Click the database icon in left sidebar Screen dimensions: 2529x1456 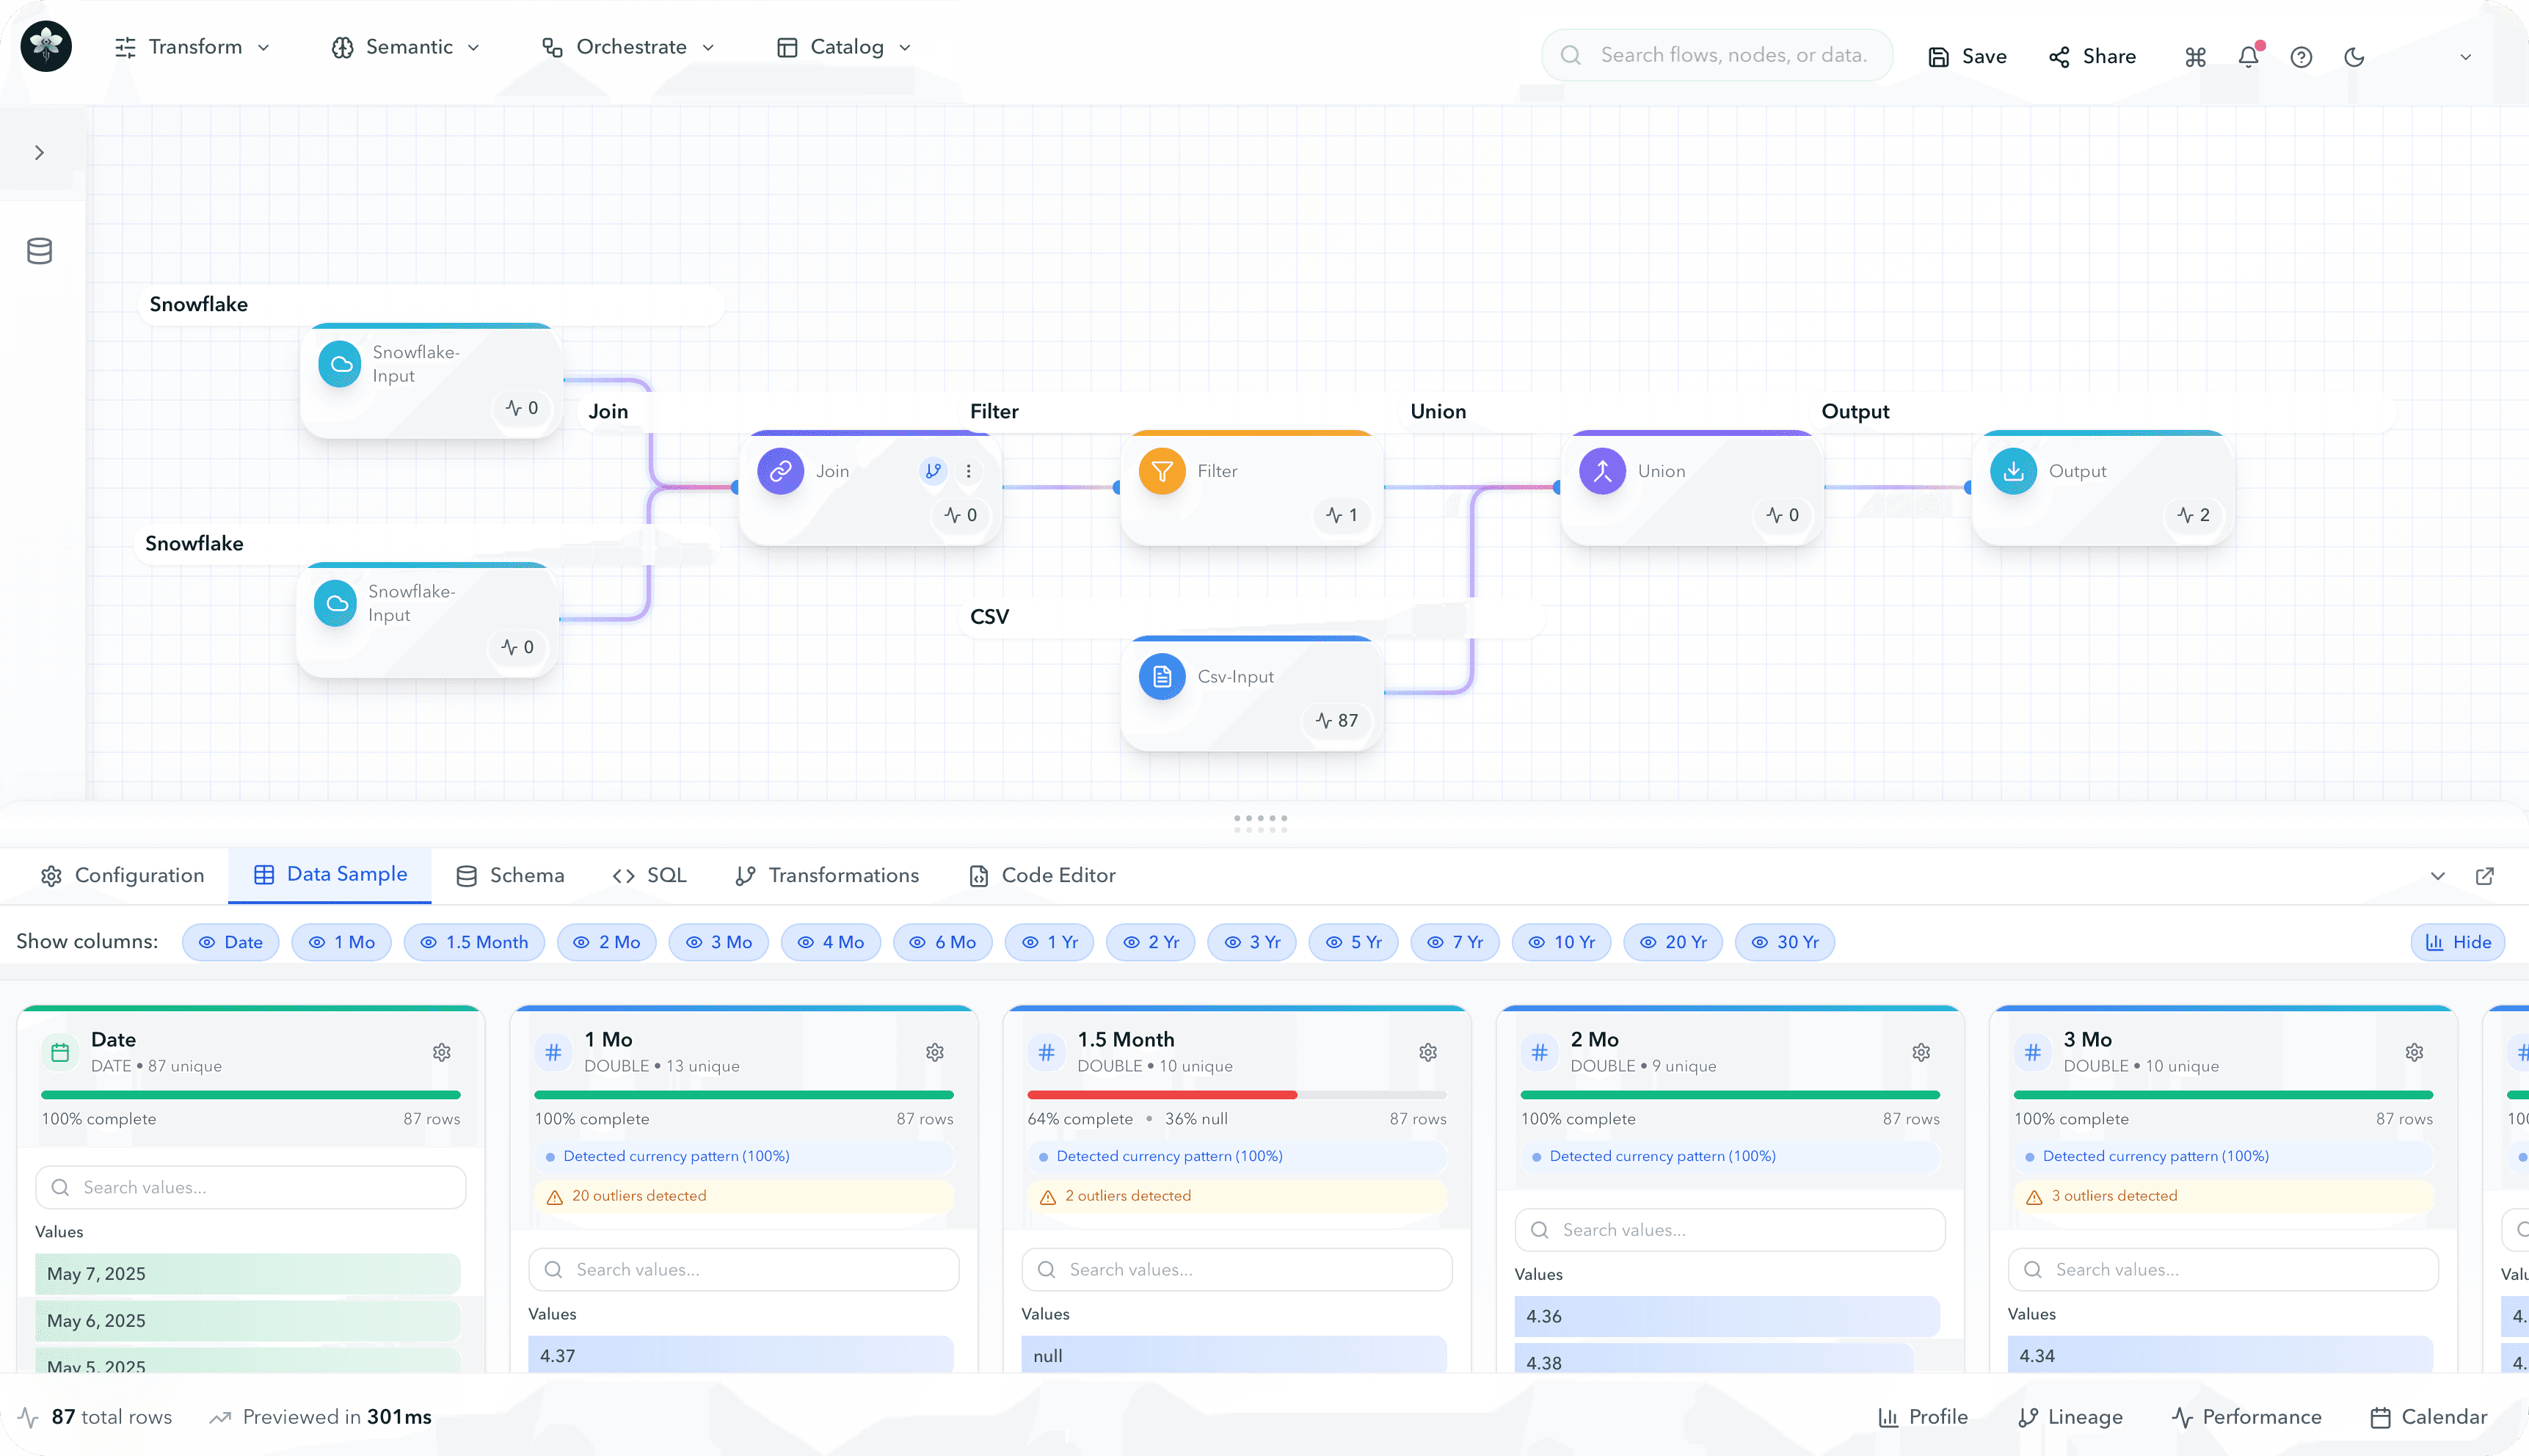pos(39,251)
